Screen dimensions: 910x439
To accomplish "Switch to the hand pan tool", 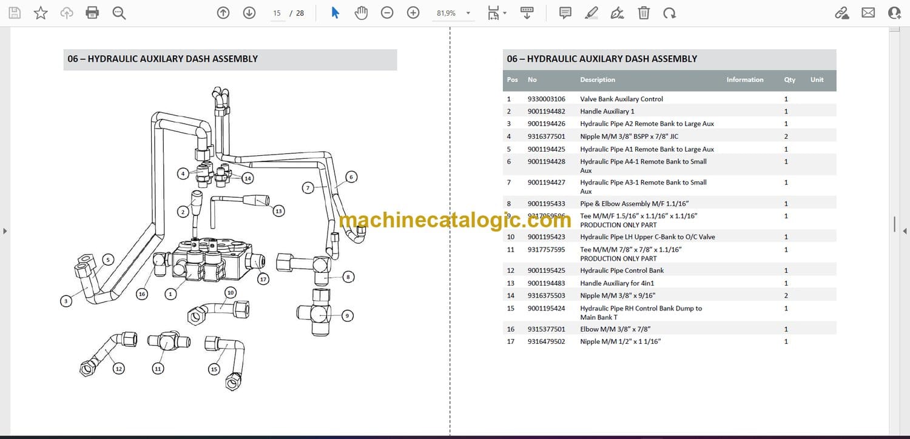I will (x=361, y=13).
